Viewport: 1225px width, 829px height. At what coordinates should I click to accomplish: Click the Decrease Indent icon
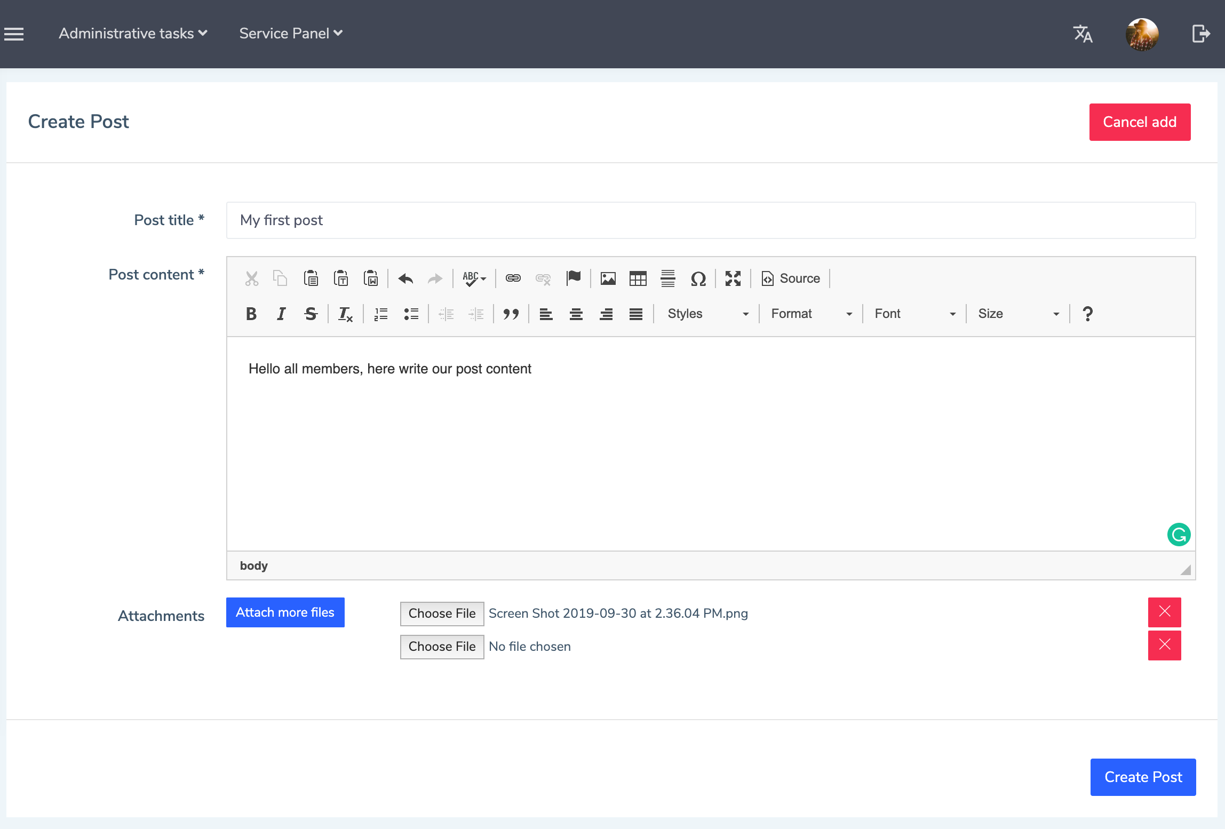coord(446,314)
